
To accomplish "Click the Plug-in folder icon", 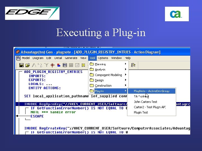I will pyautogui.click(x=91, y=91).
